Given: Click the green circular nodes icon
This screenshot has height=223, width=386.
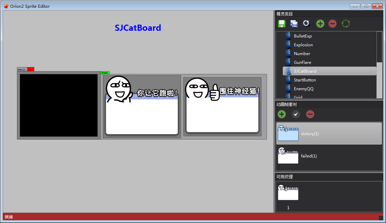Looking at the screenshot, I should click(346, 24).
